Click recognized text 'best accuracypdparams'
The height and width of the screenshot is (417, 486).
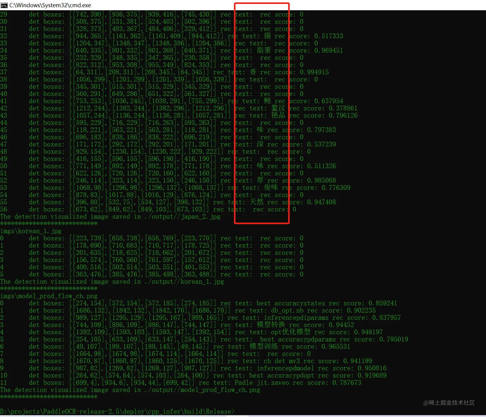298,339
